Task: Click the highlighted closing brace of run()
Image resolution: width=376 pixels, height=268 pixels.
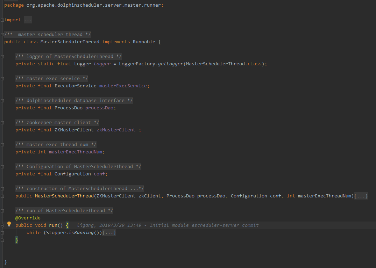Action: click(17, 240)
